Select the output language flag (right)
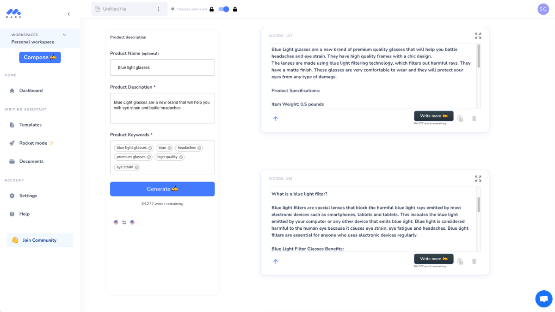This screenshot has width=555, height=312. pos(132,222)
